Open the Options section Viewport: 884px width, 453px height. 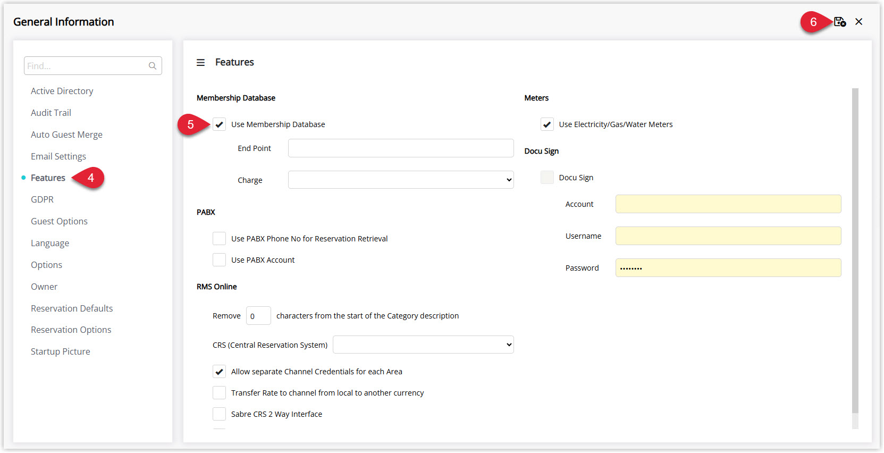tap(46, 265)
